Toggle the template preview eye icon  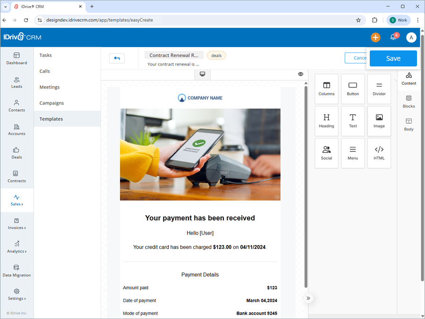pos(301,74)
